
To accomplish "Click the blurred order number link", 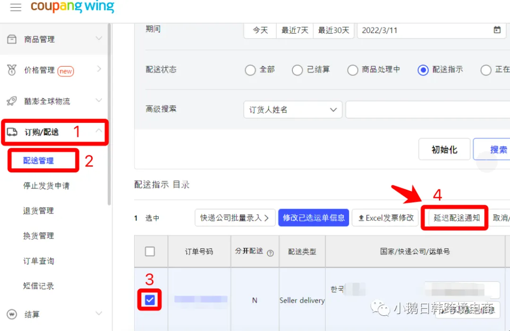I will click(201, 299).
